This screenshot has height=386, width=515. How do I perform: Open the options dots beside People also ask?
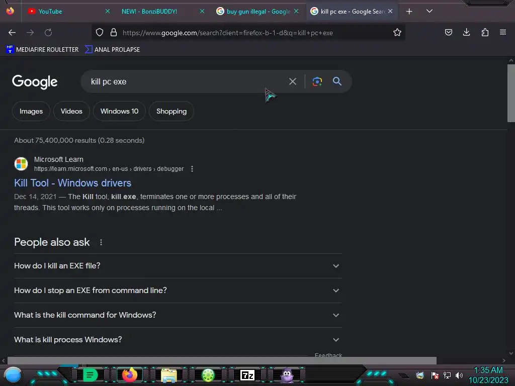(101, 242)
